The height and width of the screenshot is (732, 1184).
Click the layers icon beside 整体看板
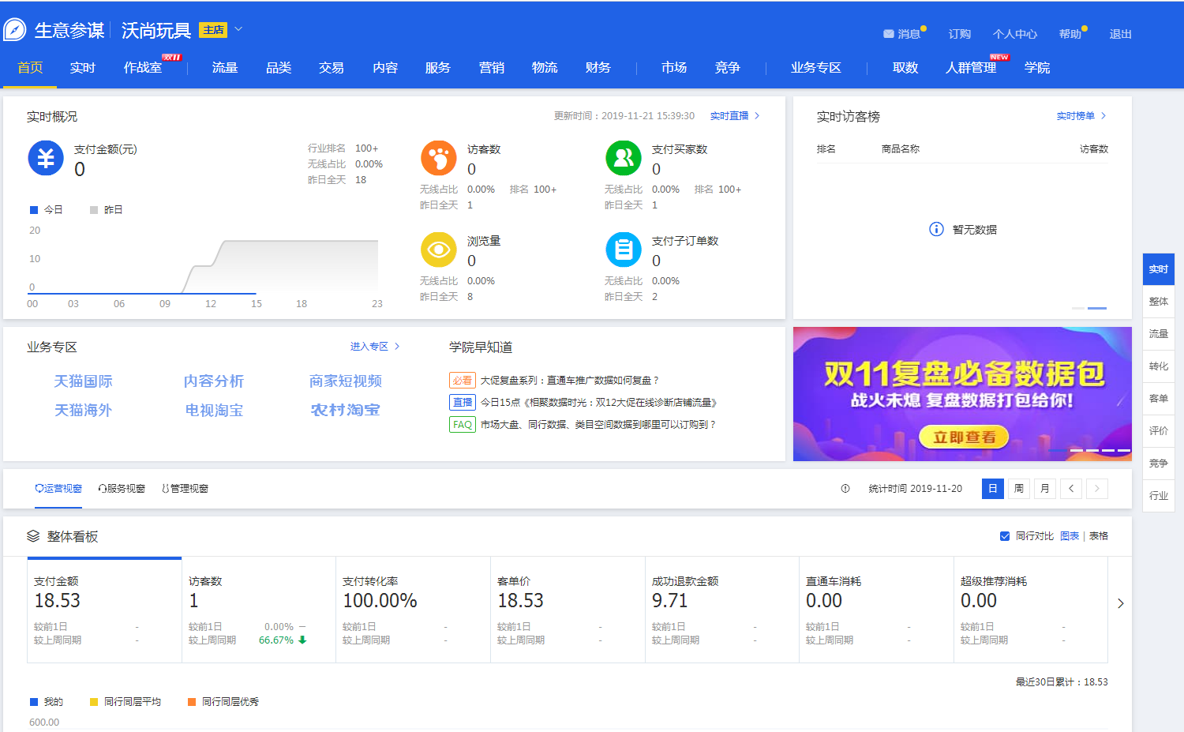(33, 536)
